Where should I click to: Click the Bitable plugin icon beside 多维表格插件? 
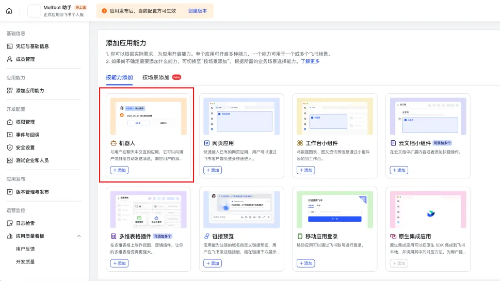pos(114,236)
